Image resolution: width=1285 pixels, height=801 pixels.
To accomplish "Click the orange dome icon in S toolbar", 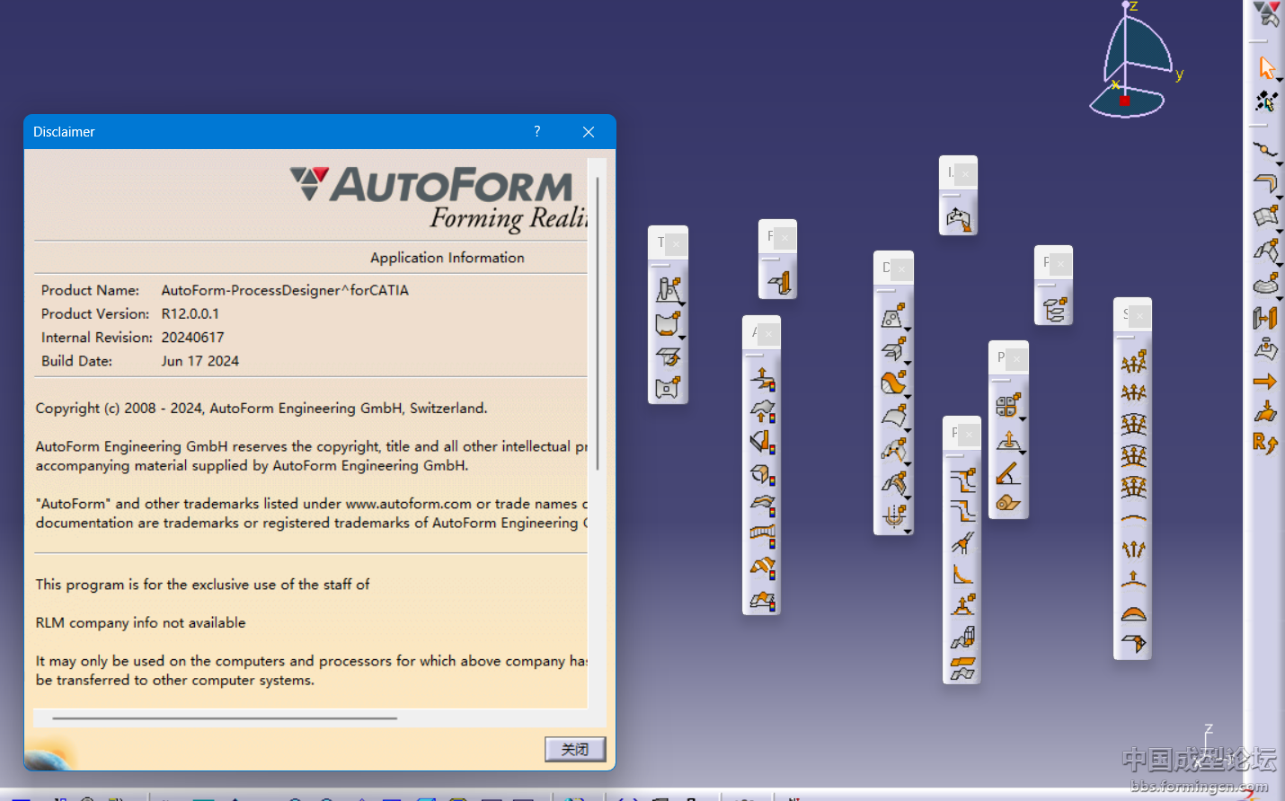I will click(1134, 612).
